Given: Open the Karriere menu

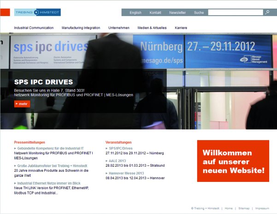Looking at the screenshot, I should pyautogui.click(x=181, y=28).
